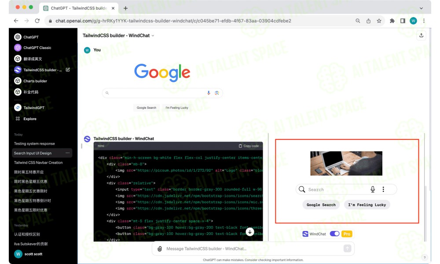
Task: Open the scott scott account menu
Action: point(28,254)
